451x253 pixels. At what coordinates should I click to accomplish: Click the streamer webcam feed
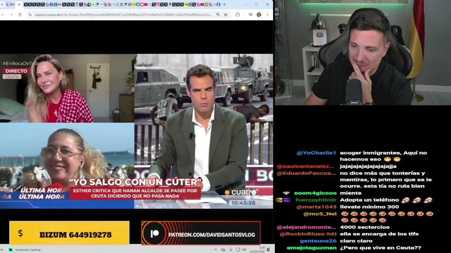click(x=363, y=53)
